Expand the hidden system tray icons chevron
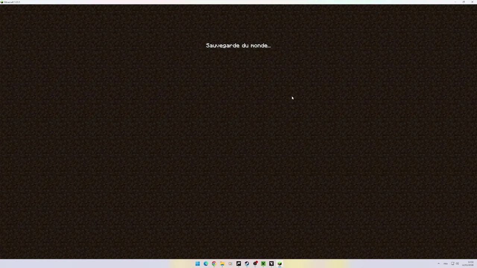This screenshot has height=268, width=477. (x=438, y=264)
